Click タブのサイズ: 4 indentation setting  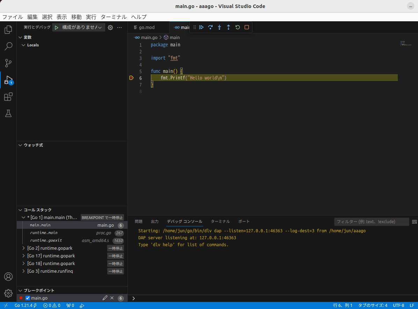pyautogui.click(x=373, y=306)
